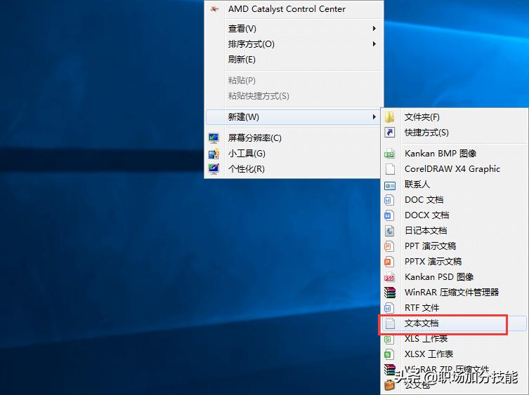The height and width of the screenshot is (395, 529).
Task: Create a new 文本文档 text file
Action: pyautogui.click(x=454, y=323)
